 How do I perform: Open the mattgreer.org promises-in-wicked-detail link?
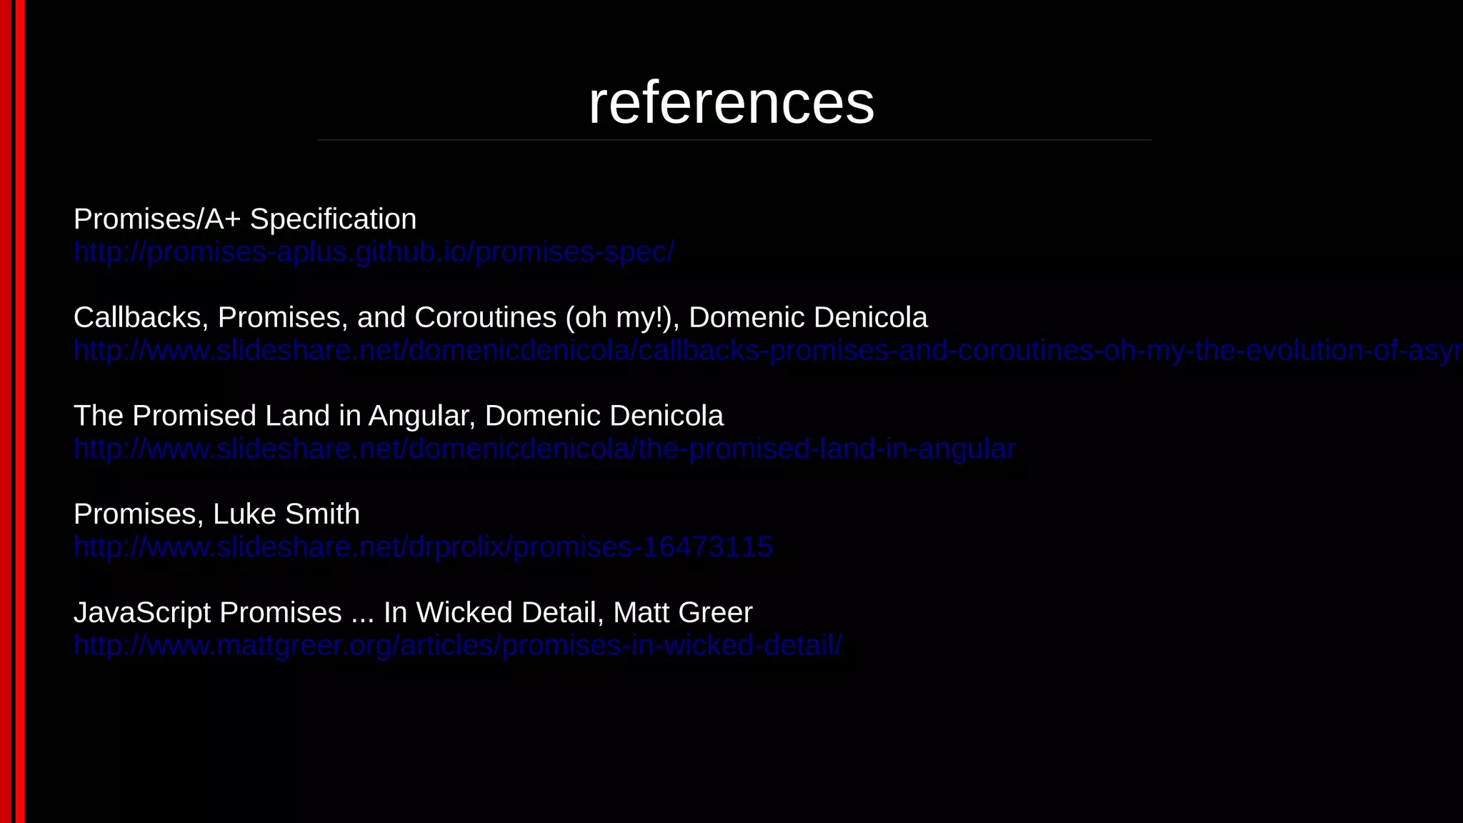point(458,646)
